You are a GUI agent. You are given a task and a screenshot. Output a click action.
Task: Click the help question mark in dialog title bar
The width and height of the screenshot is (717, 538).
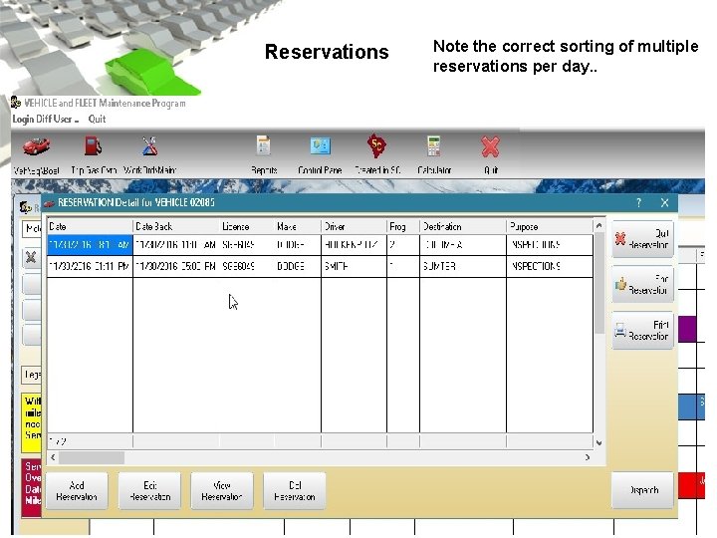tap(638, 202)
